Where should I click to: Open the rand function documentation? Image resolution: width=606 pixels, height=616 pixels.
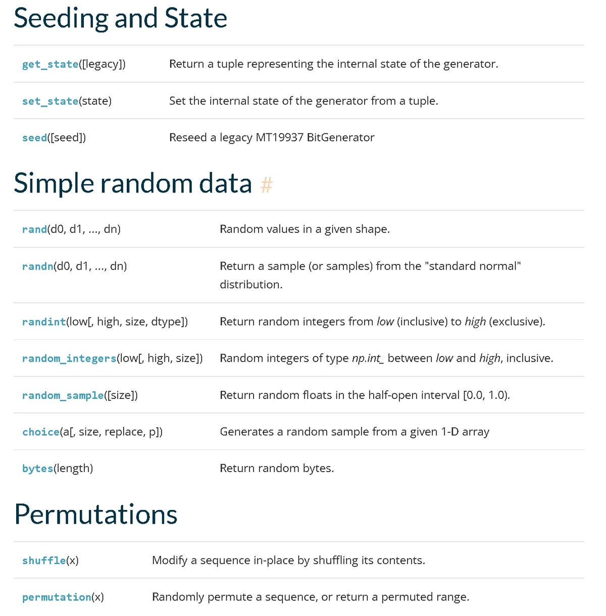click(x=35, y=229)
